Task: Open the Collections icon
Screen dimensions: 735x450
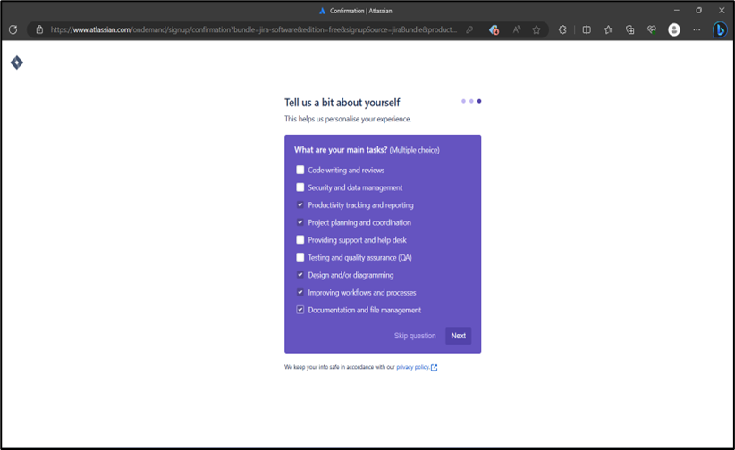Action: coord(630,30)
